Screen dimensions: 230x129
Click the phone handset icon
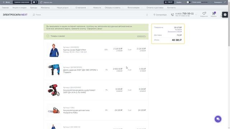tap(172, 15)
